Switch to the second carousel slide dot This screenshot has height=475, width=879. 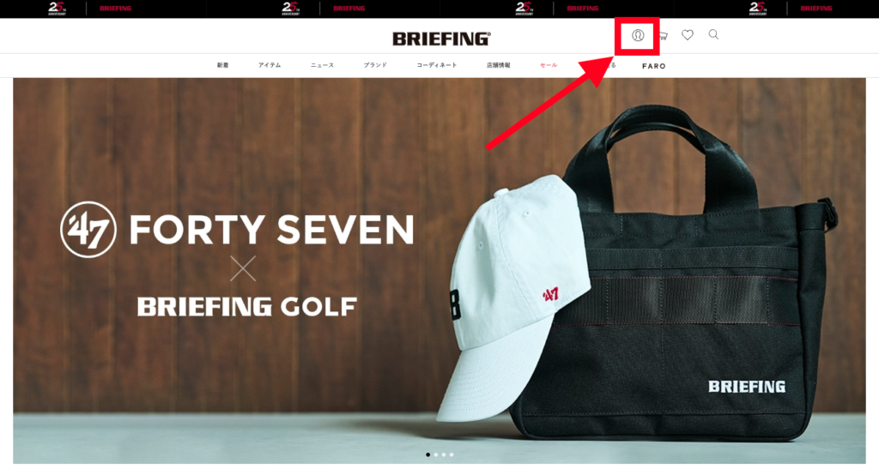[x=436, y=454]
